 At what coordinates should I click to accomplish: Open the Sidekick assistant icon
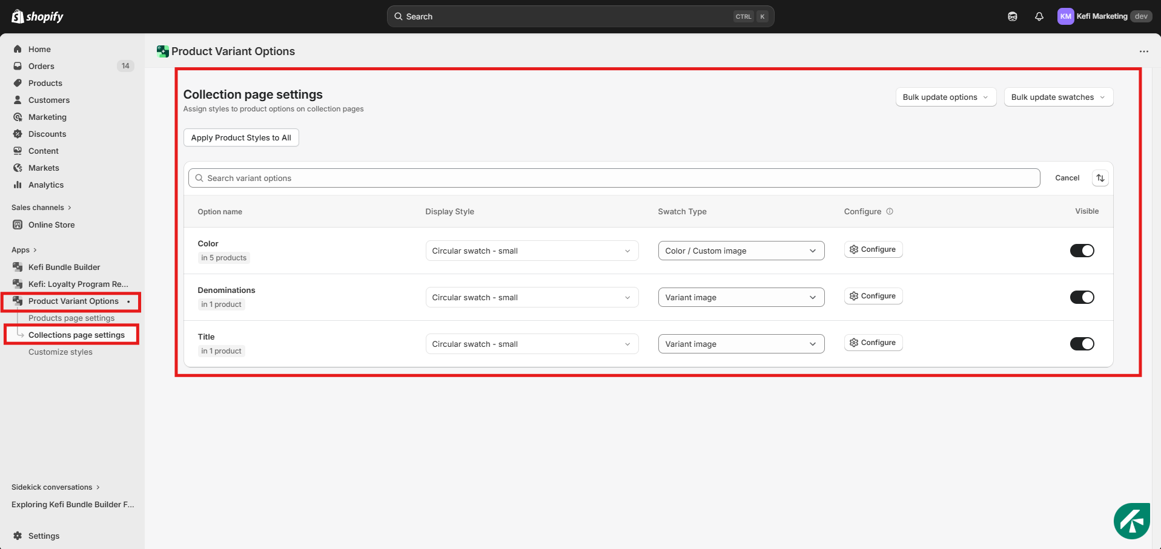[1012, 16]
